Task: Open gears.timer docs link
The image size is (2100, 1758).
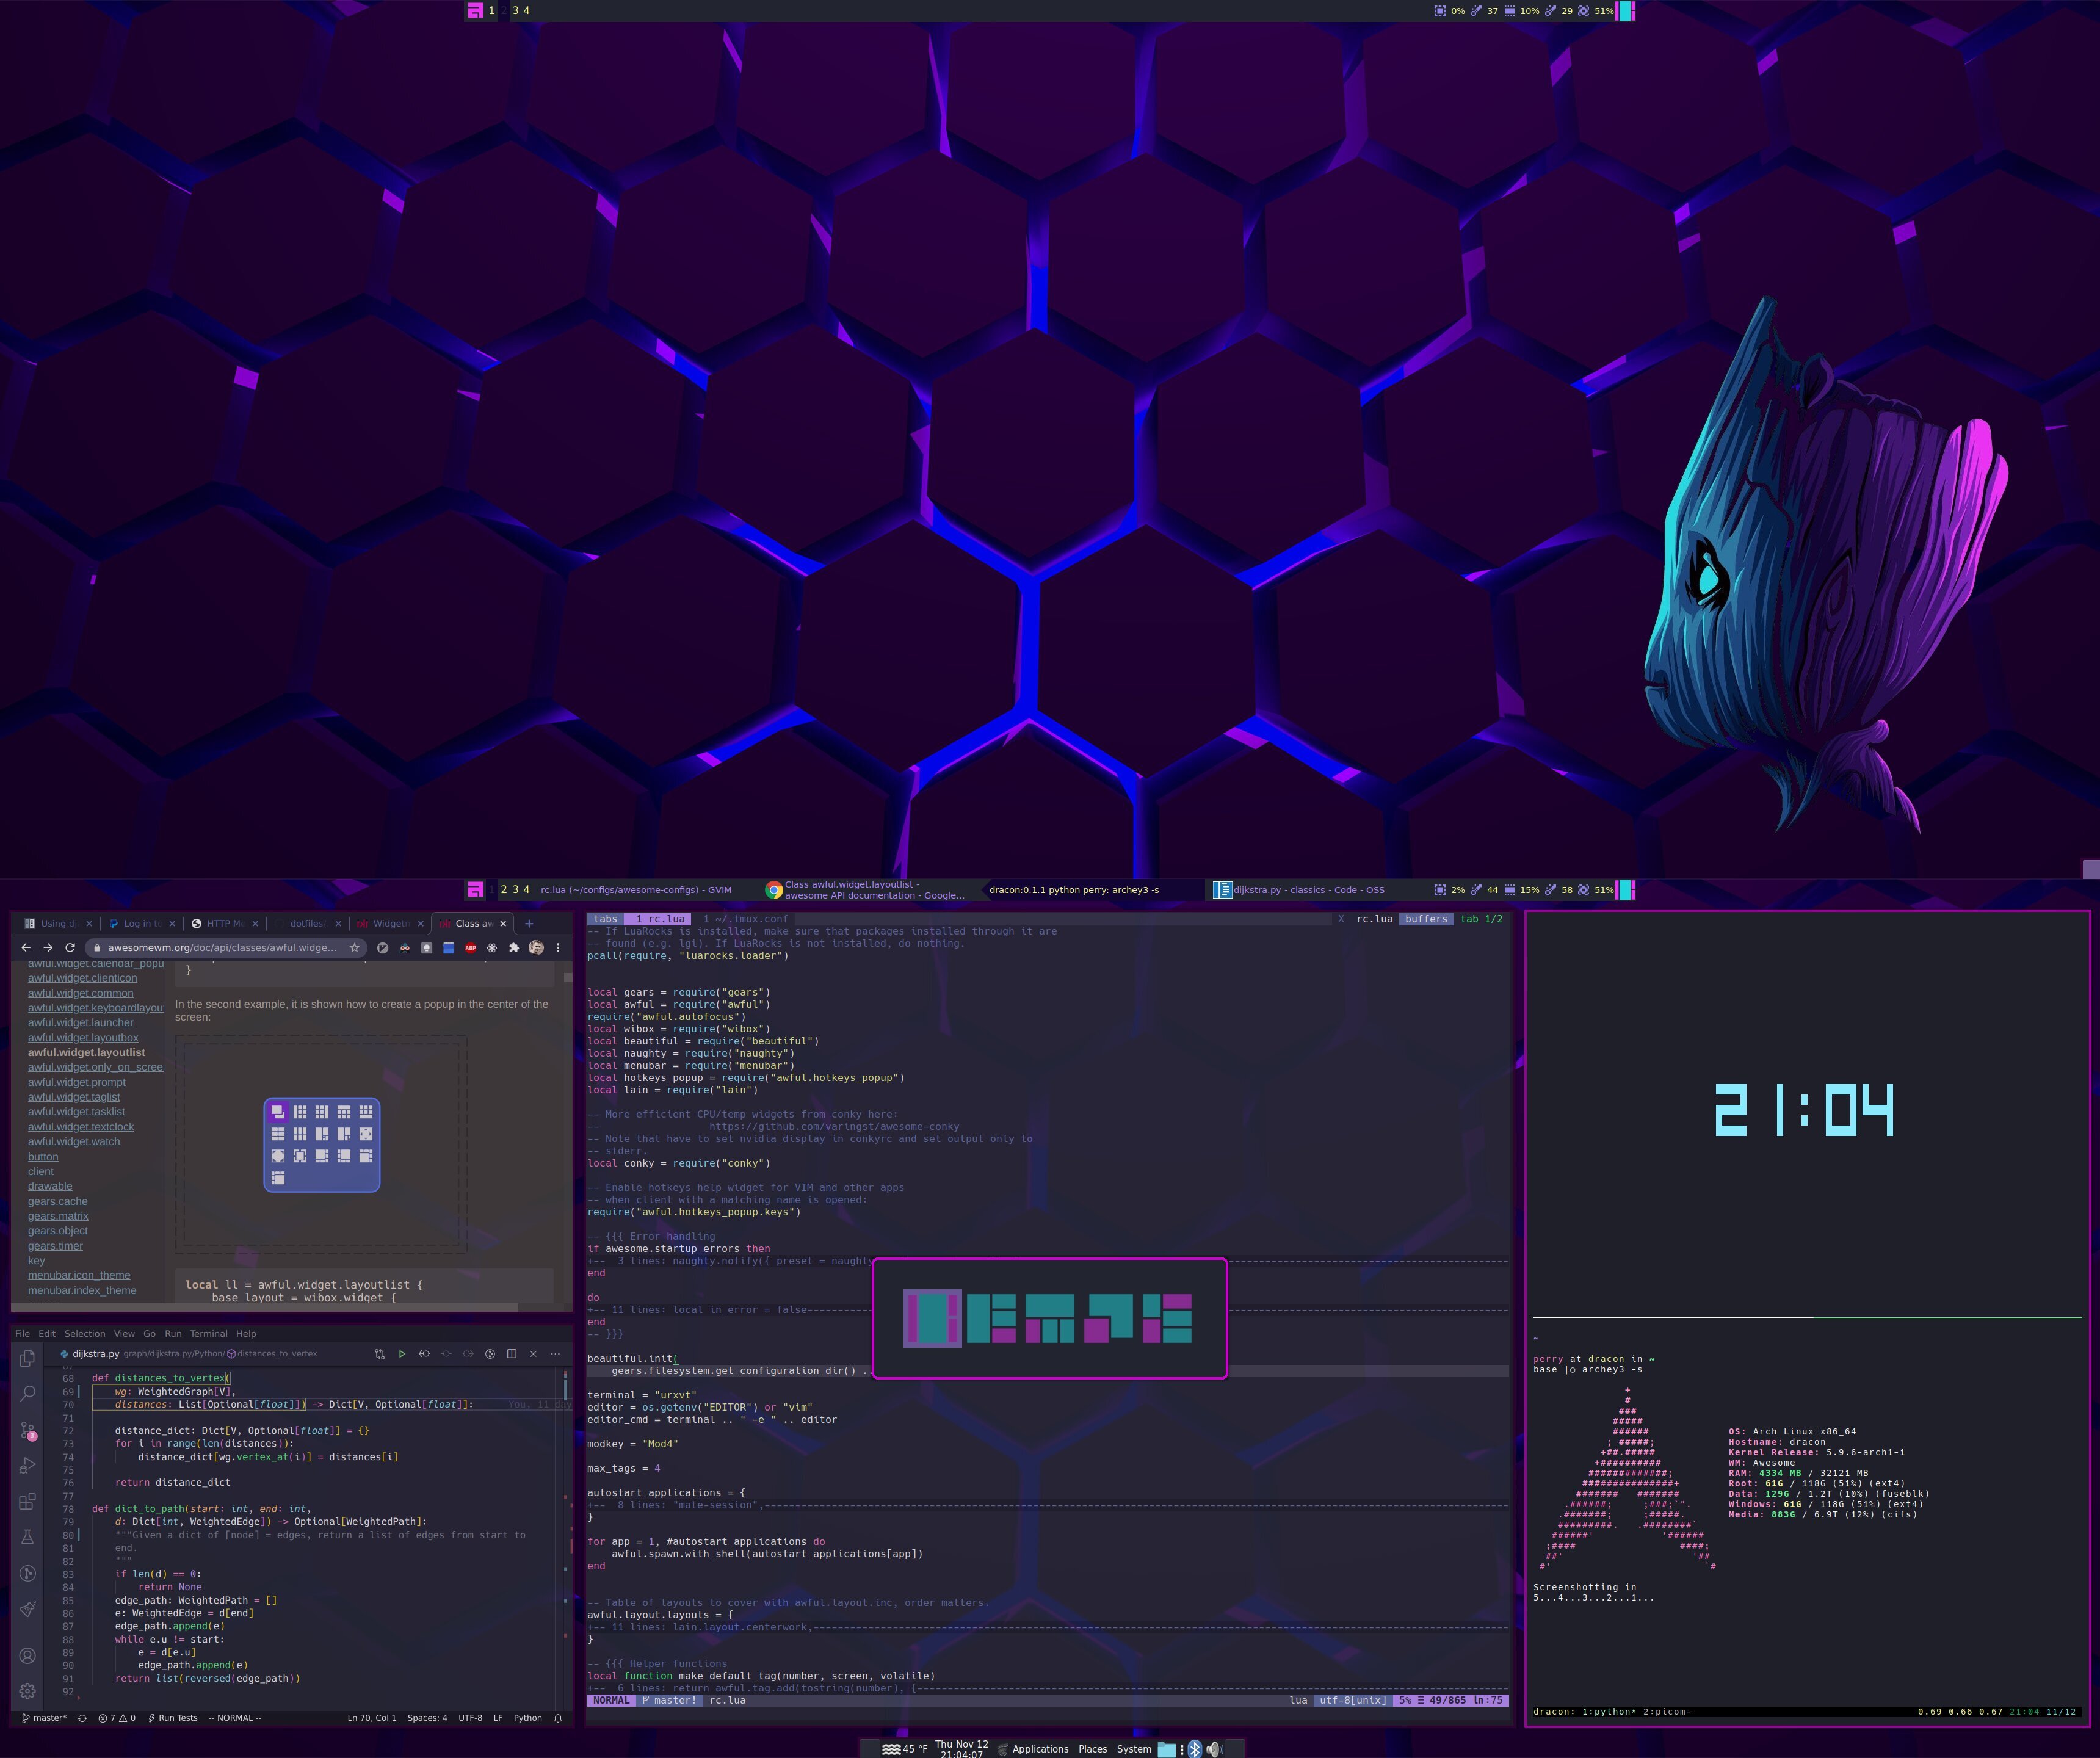Action: tap(55, 1246)
